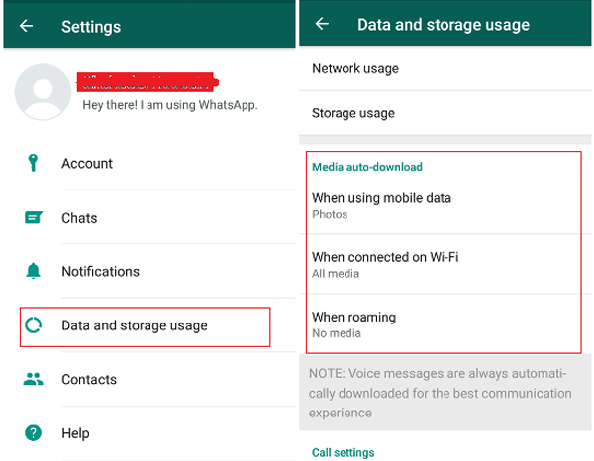
Task: Change When connected on Wi-Fi option
Action: pyautogui.click(x=445, y=264)
